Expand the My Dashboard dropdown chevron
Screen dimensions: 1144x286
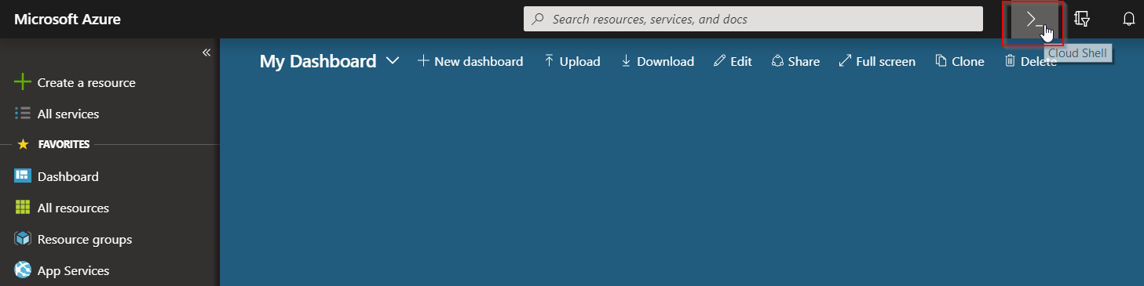(393, 60)
